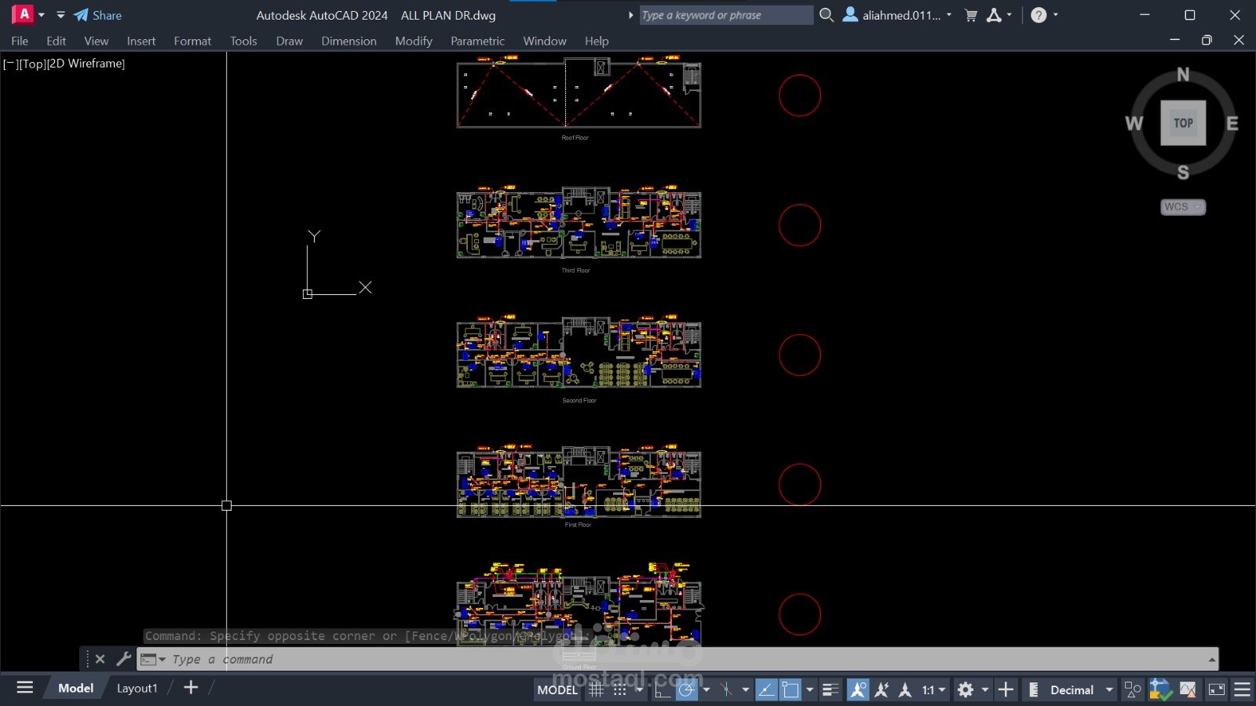Screen dimensions: 1256x706
Task: Click the MODEL space button
Action: click(x=557, y=690)
